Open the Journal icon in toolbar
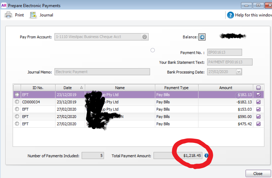This screenshot has width=272, height=178. 33,15
